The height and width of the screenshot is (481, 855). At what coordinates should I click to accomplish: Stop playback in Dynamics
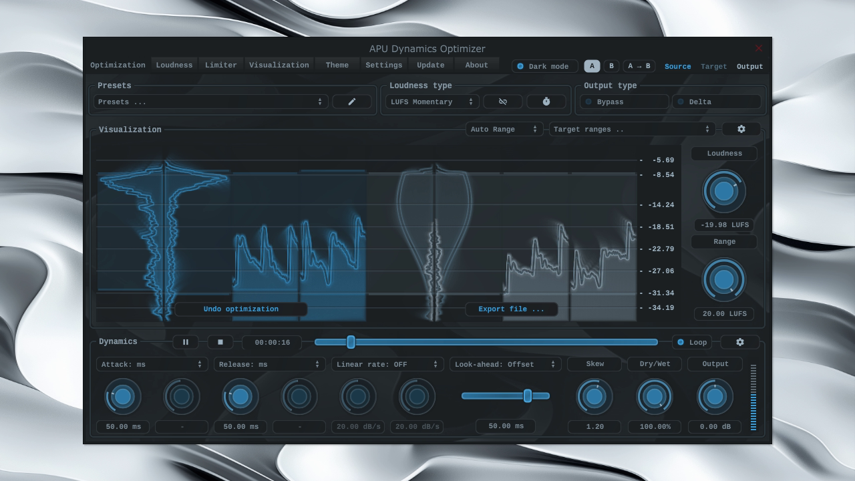point(220,342)
